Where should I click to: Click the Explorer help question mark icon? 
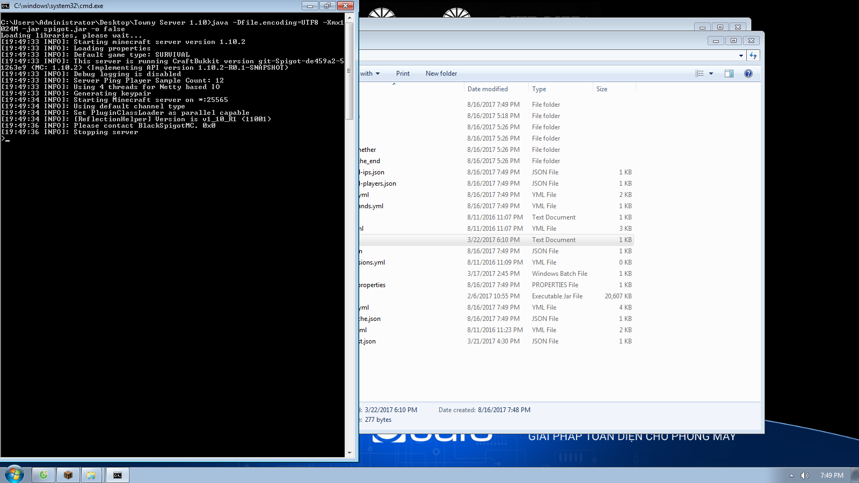click(748, 74)
